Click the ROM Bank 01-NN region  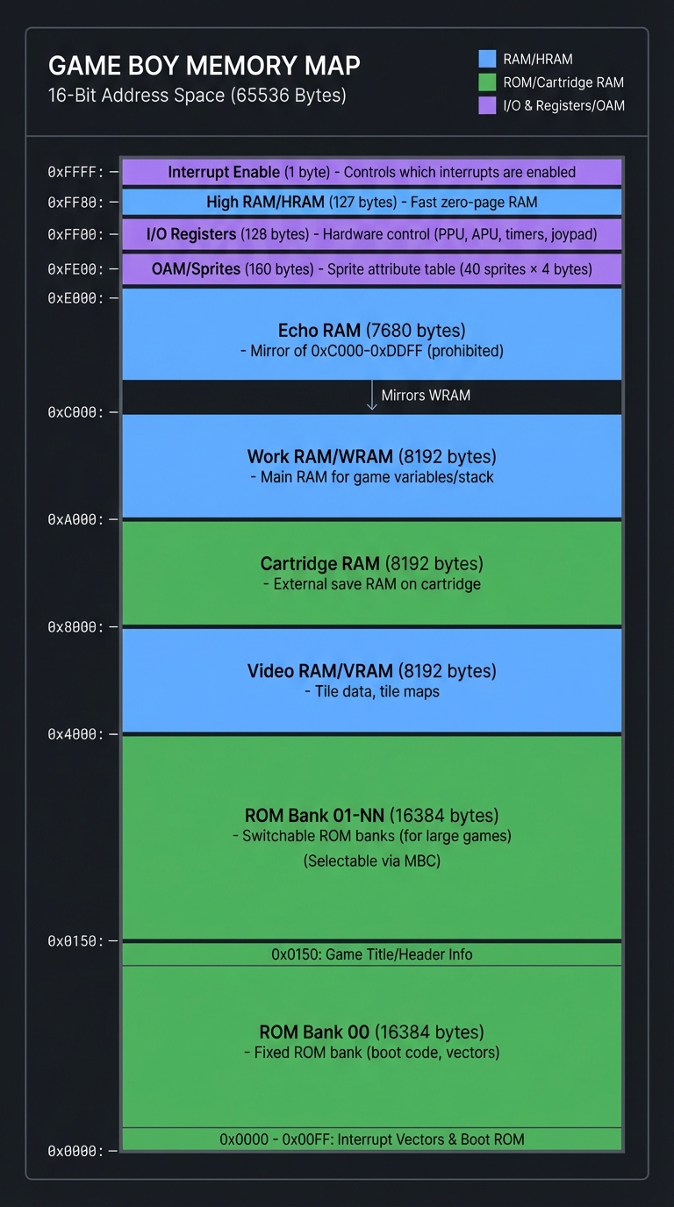point(371,837)
